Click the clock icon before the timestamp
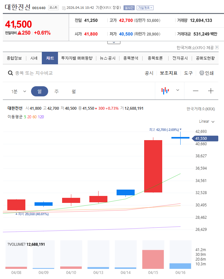224x279 pixels. click(64, 8)
